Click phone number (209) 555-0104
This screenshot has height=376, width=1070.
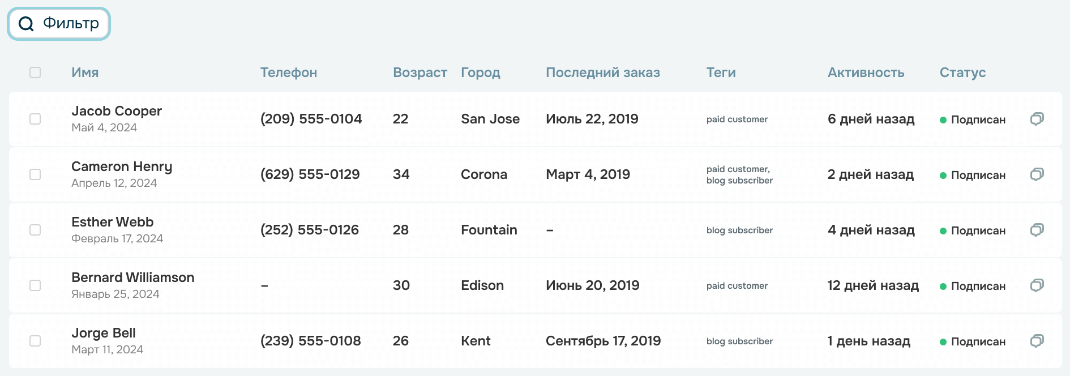(311, 119)
